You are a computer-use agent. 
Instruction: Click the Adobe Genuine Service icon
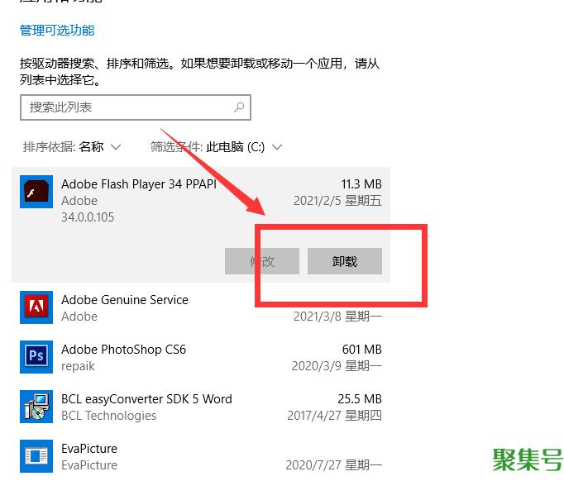pyautogui.click(x=36, y=307)
